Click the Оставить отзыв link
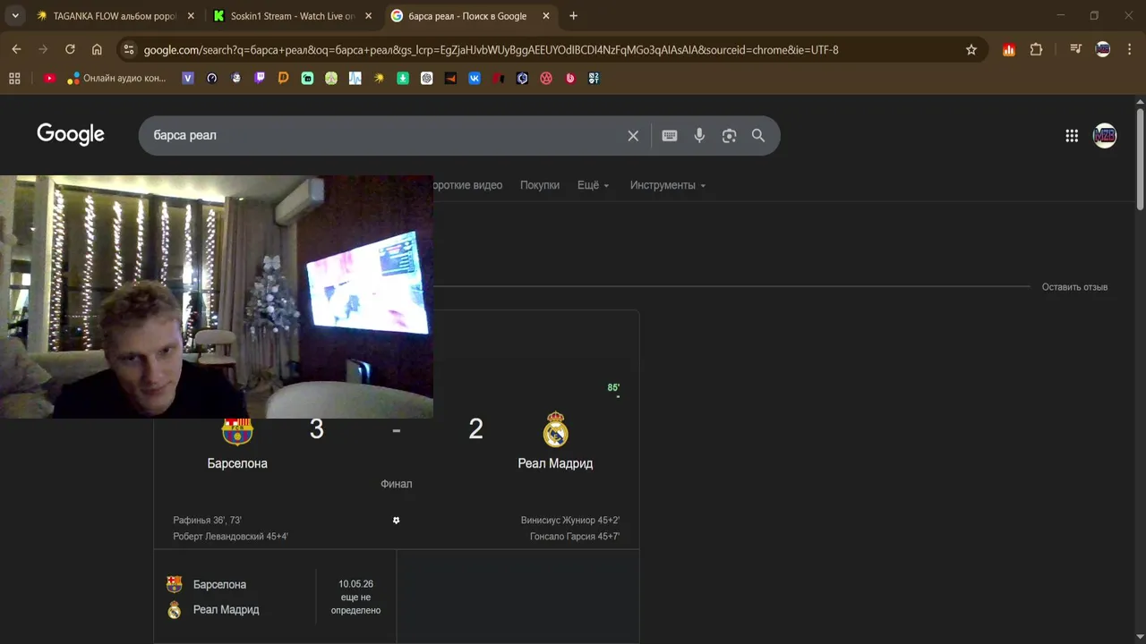 (x=1074, y=287)
